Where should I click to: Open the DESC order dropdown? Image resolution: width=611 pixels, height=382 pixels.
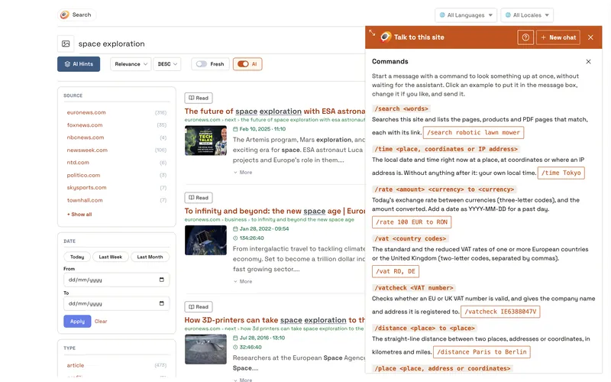tap(167, 64)
